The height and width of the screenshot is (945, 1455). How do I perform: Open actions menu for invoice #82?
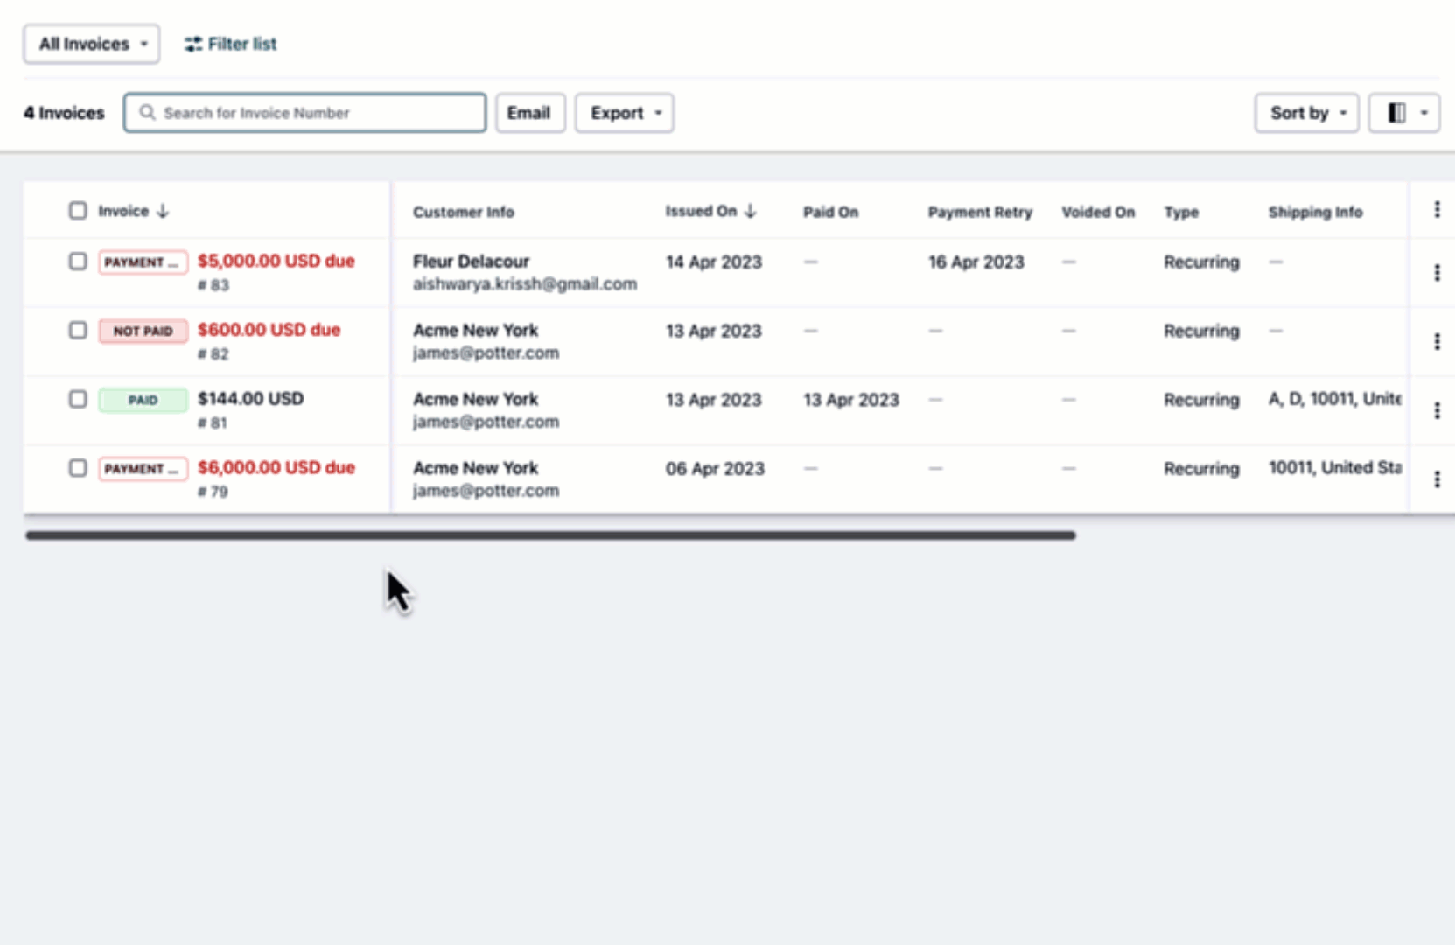click(x=1437, y=342)
